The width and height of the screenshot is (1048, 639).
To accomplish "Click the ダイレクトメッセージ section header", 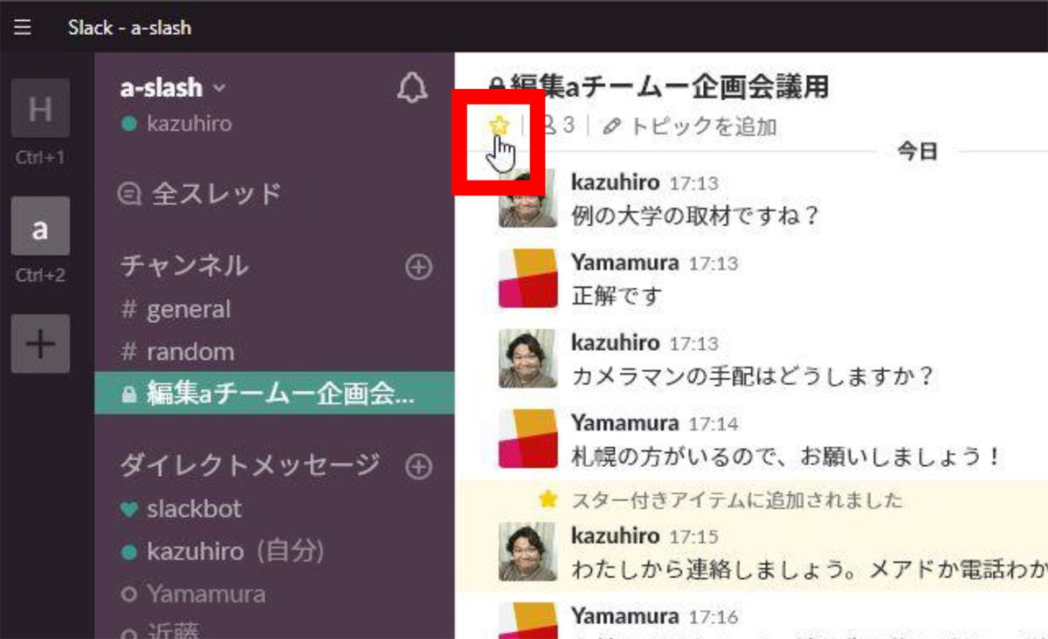I will 250,465.
